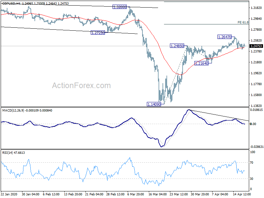Viewport: 264px width, 198px height.
Task: Select the 1.14090 low price label
Action: (x=154, y=104)
